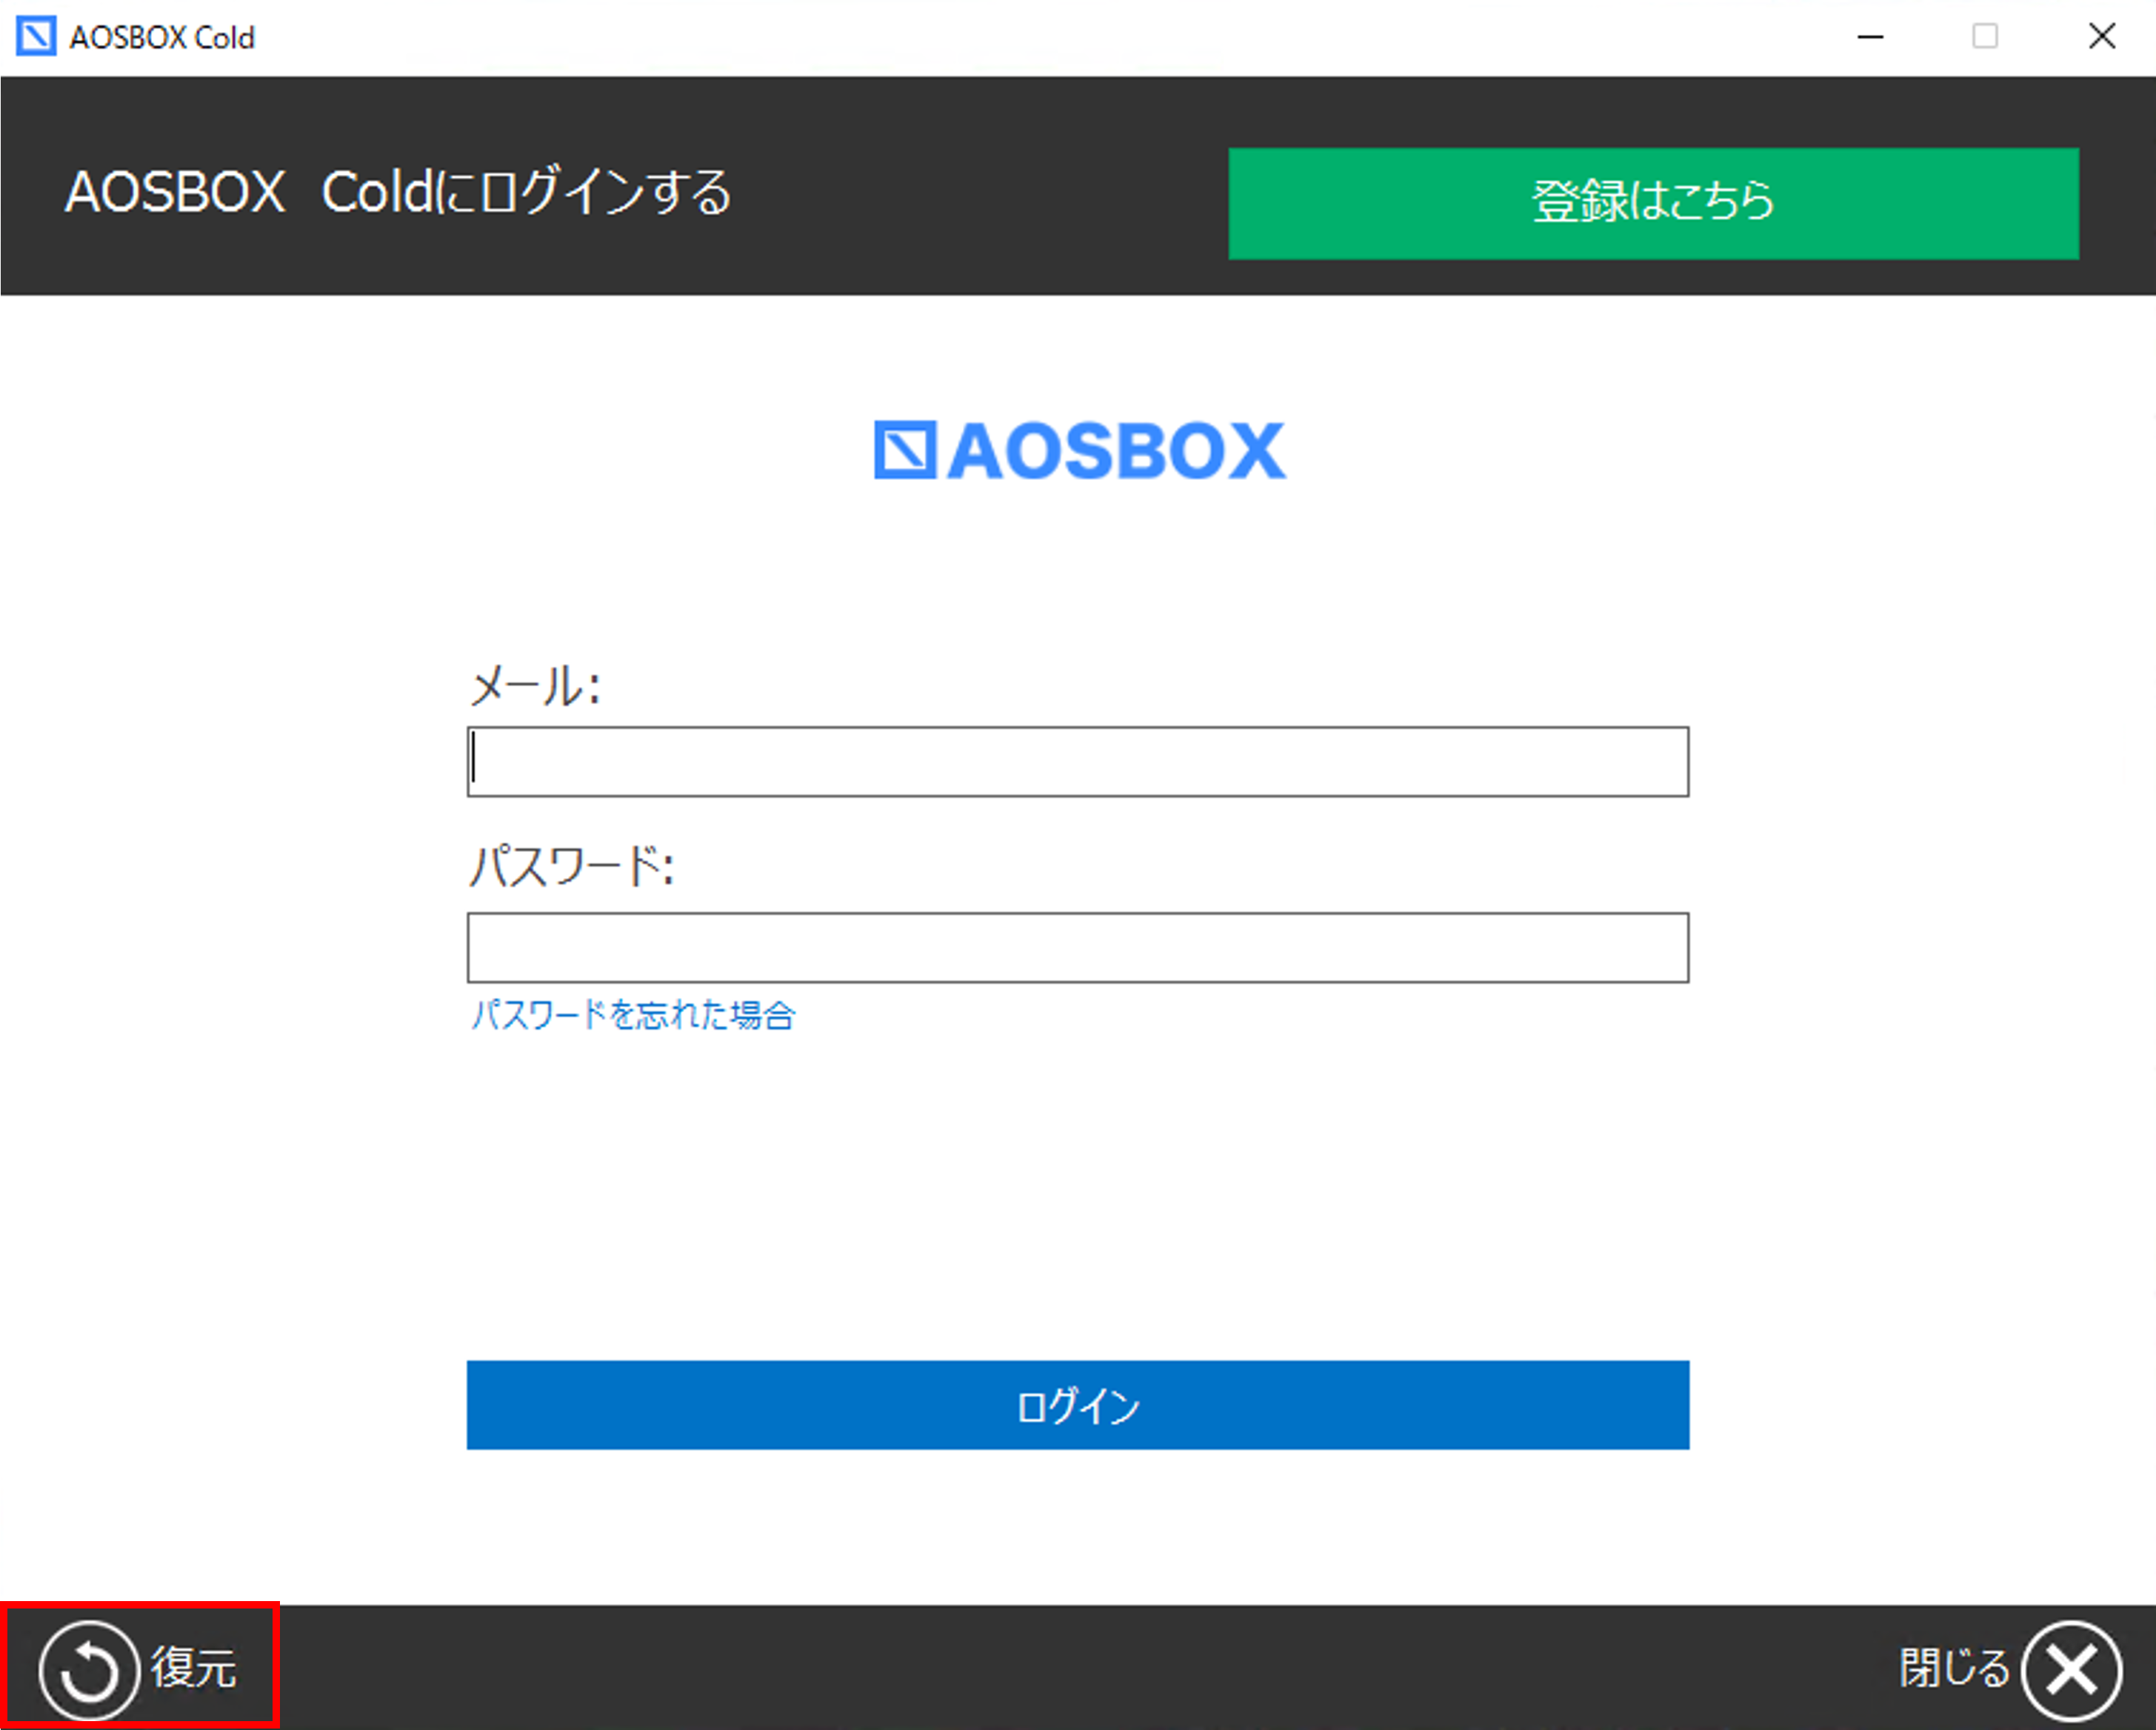Click the AOSBOX Coldにログインする header text
This screenshot has height=1730, width=2156.
(398, 192)
